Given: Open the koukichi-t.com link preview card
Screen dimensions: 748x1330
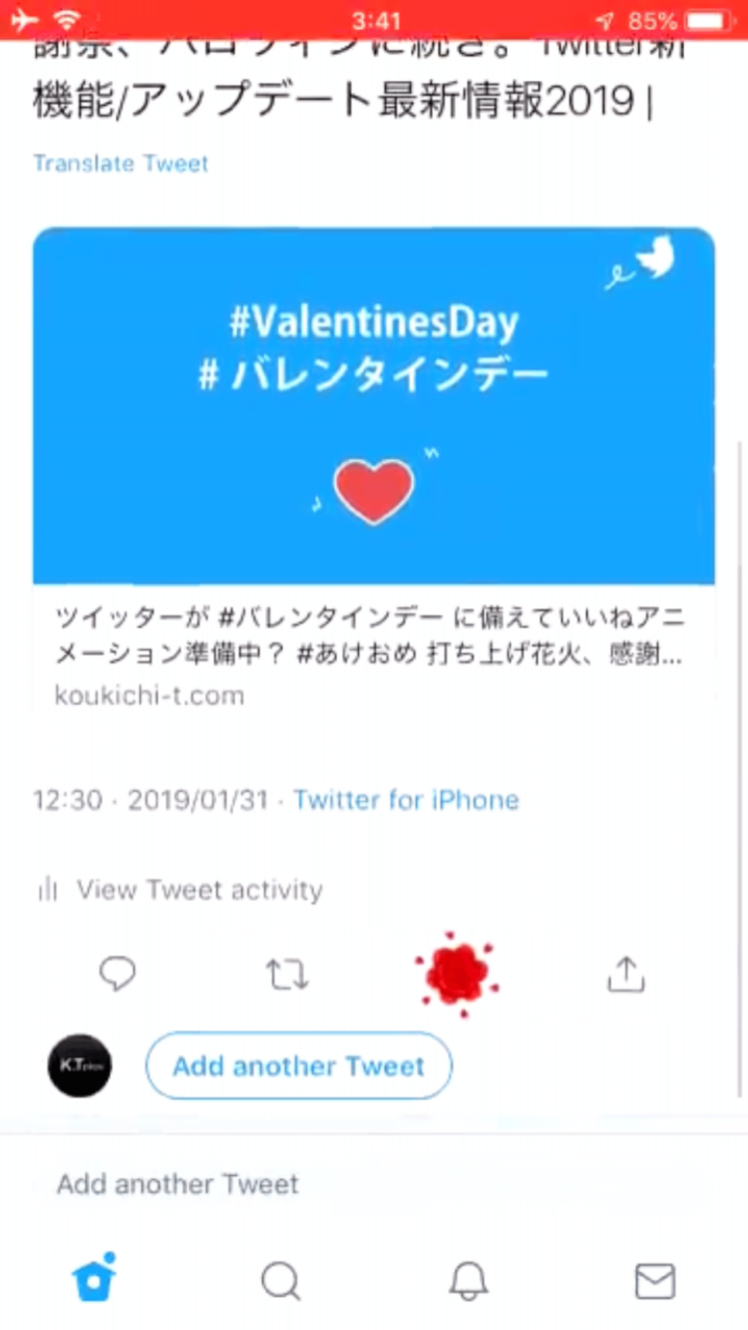Looking at the screenshot, I should point(374,654).
